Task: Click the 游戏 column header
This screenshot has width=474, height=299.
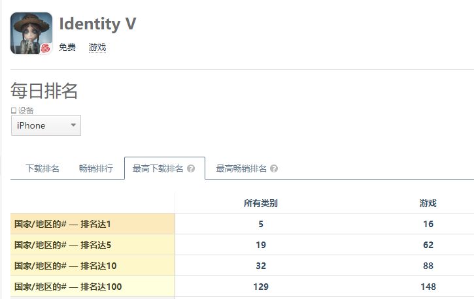Action: 428,203
